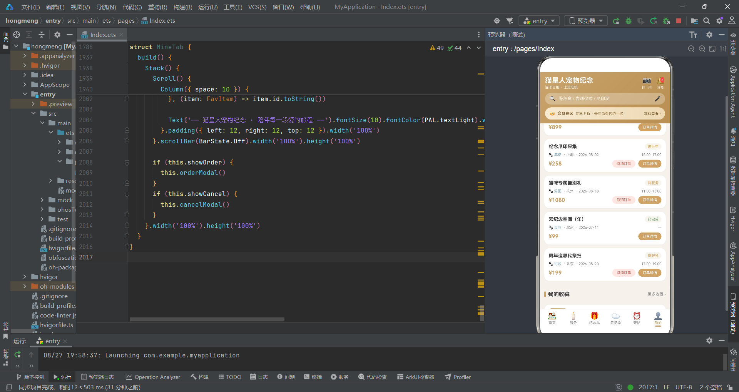Expand the AppScope folder
The height and width of the screenshot is (392, 739).
tap(25, 85)
